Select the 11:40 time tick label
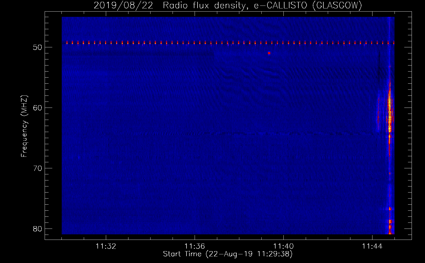The width and height of the screenshot is (425, 263). tap(283, 246)
